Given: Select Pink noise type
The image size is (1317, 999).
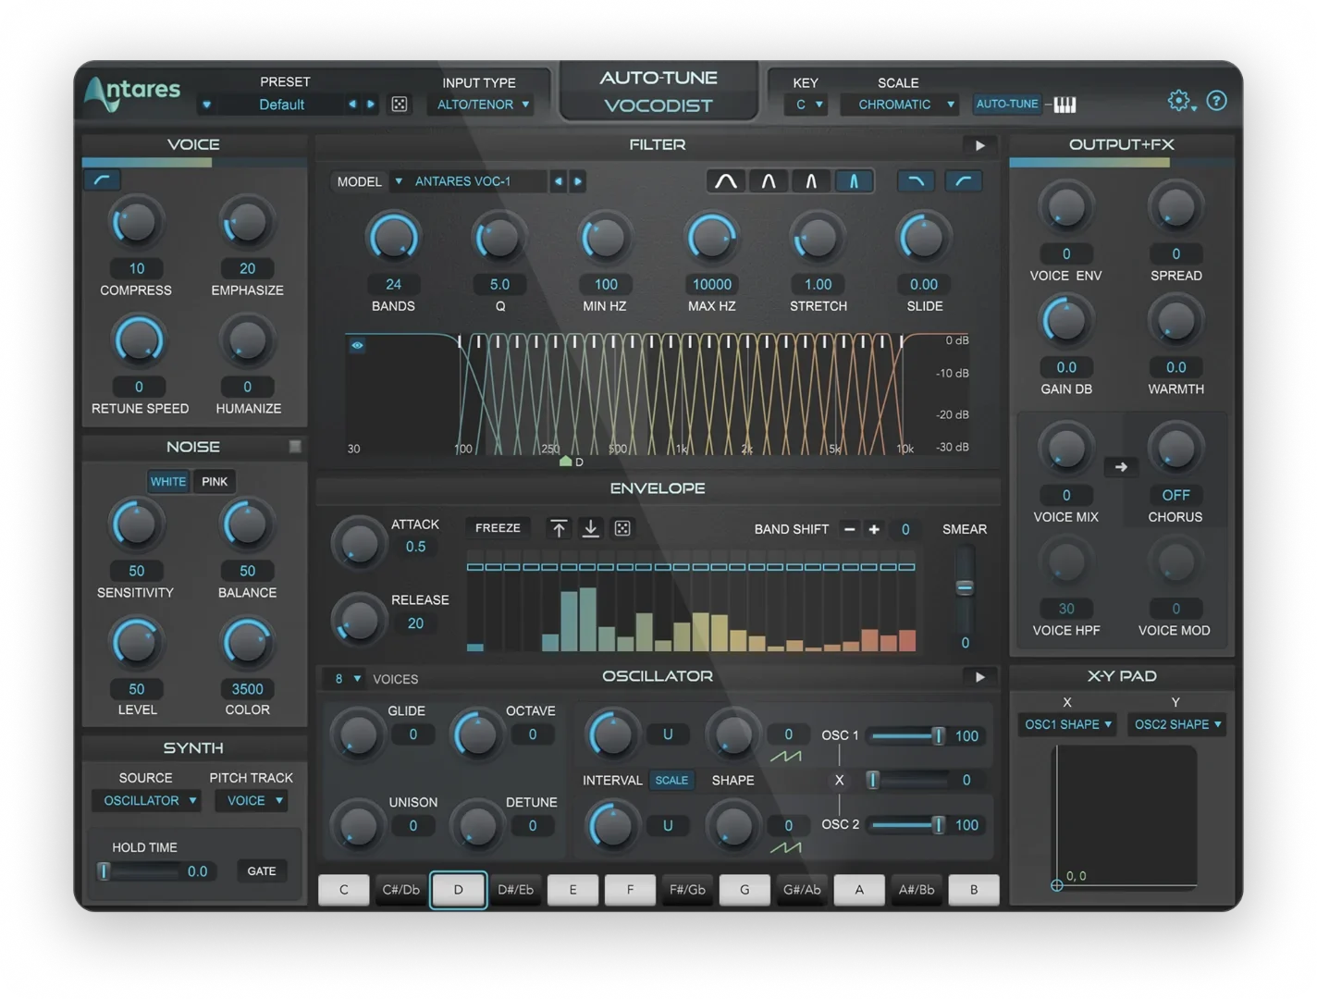Looking at the screenshot, I should pyautogui.click(x=215, y=481).
